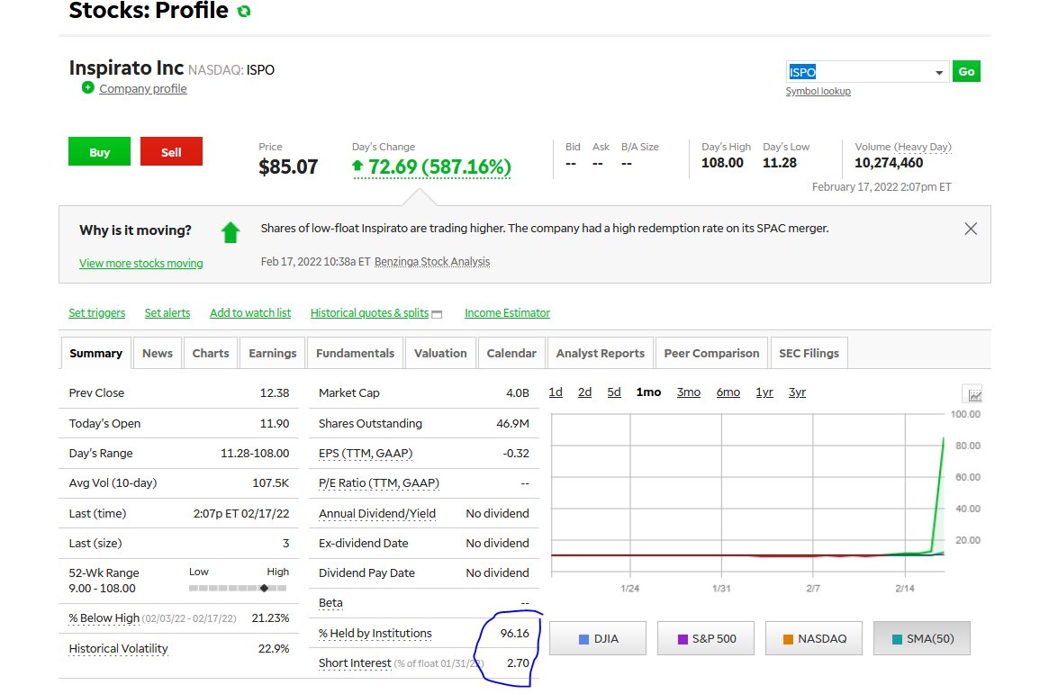1058x694 pixels.
Task: Click the 52-Wk Range diamond marker
Action: point(264,588)
